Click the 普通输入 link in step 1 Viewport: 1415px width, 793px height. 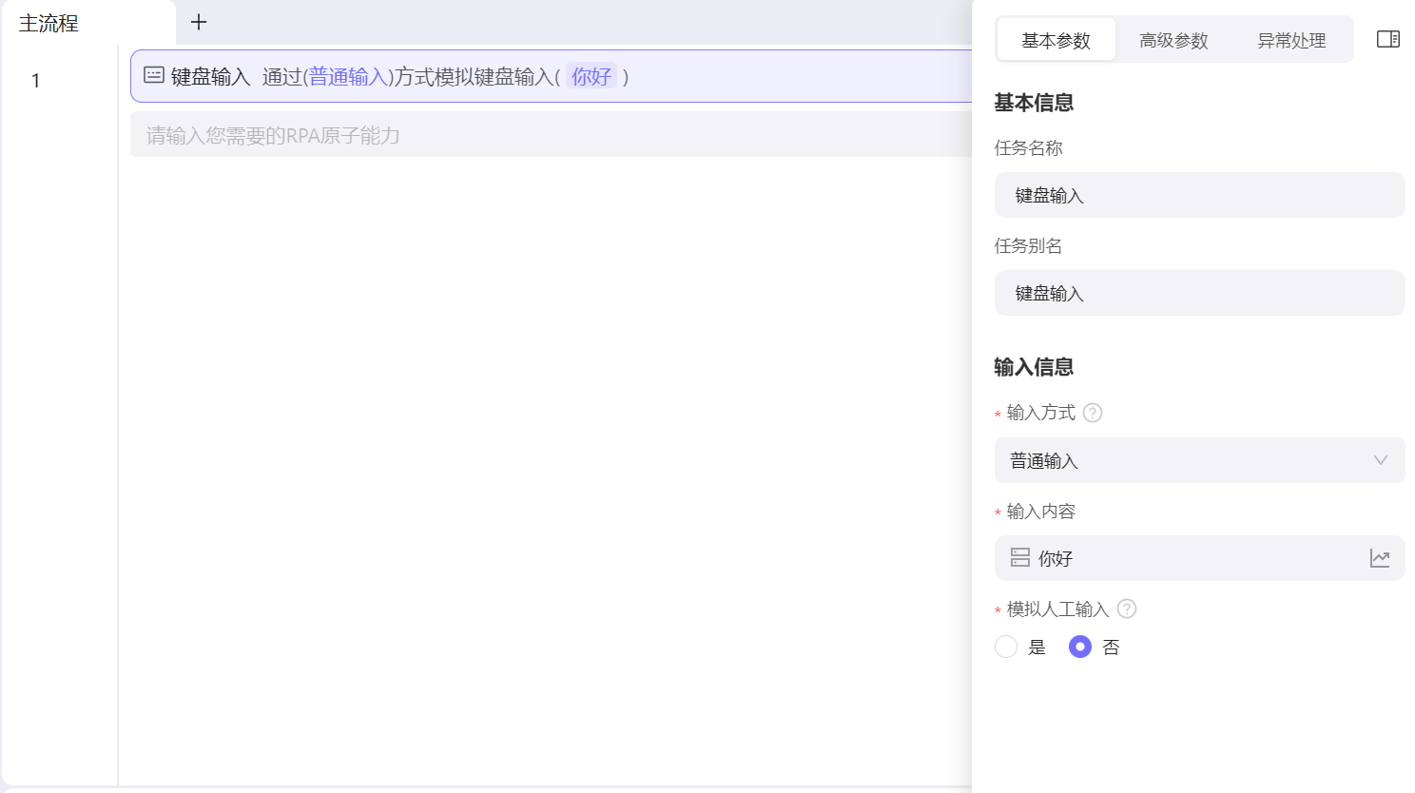[x=348, y=77]
